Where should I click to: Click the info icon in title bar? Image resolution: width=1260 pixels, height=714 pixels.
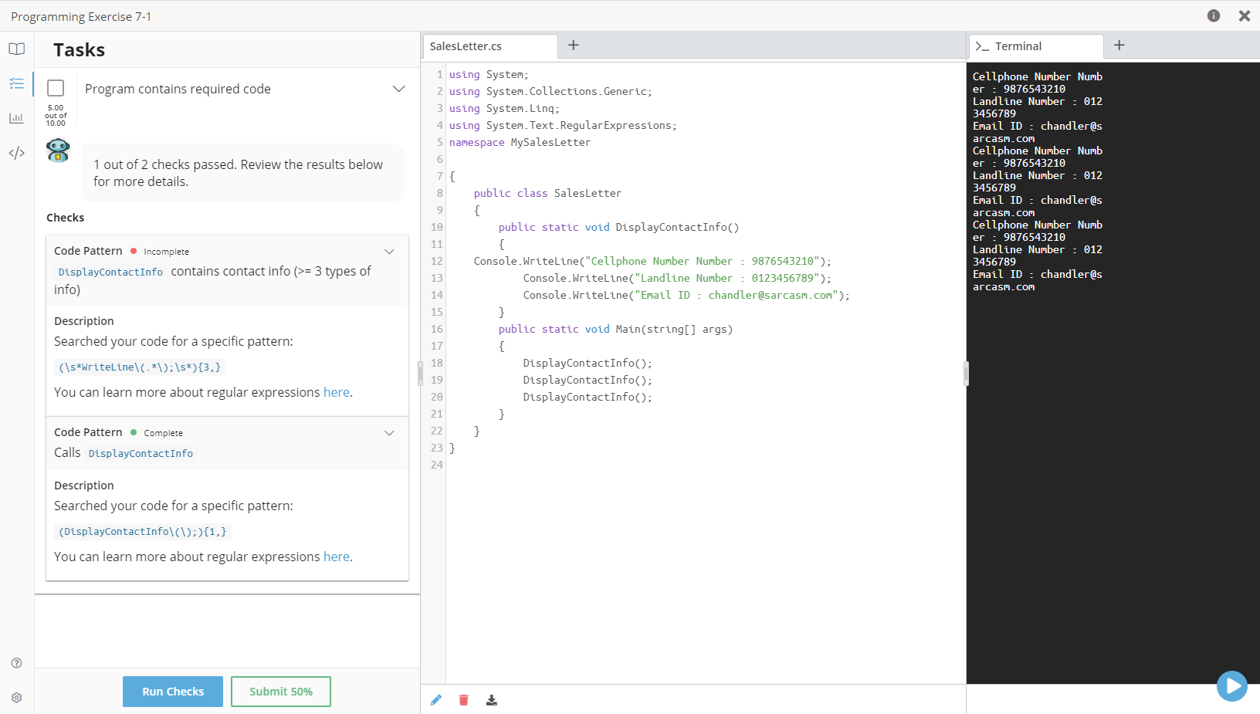(x=1214, y=15)
